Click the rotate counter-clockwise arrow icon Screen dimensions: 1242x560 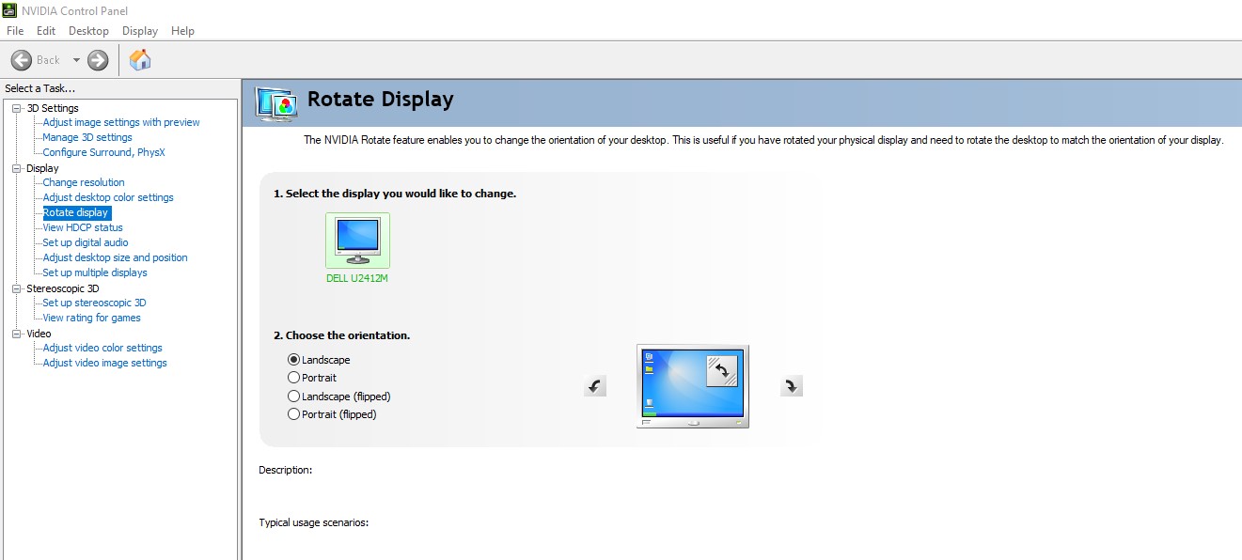(594, 385)
